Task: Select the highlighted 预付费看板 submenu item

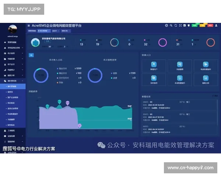Action: tap(13, 86)
